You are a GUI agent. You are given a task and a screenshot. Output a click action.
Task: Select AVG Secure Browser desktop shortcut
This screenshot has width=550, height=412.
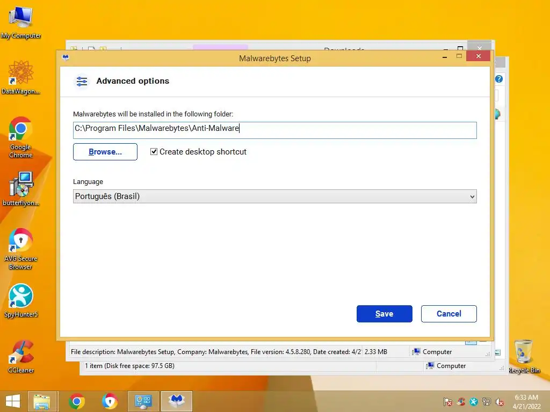point(21,249)
